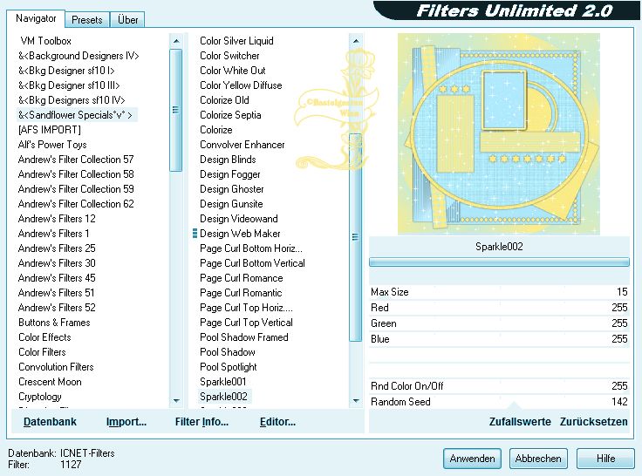
Task: Select Design Fogger filter
Action: point(230,174)
